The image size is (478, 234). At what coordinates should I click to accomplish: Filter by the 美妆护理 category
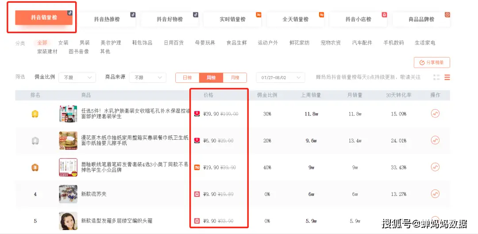111,42
